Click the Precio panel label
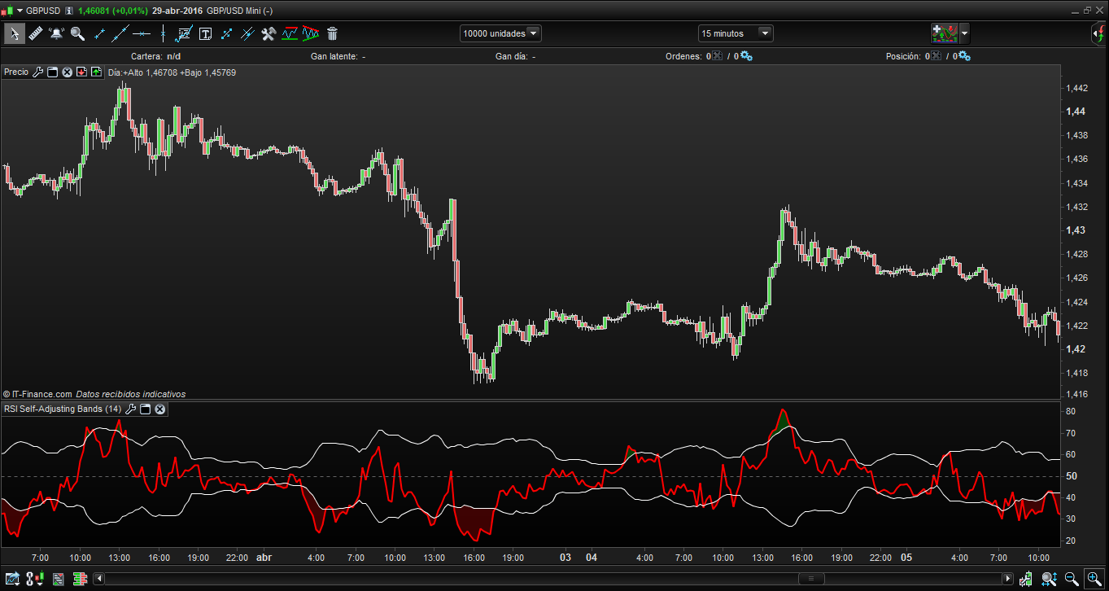The width and height of the screenshot is (1109, 591). (x=16, y=72)
